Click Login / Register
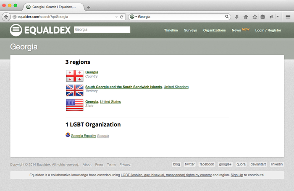 coord(268,30)
